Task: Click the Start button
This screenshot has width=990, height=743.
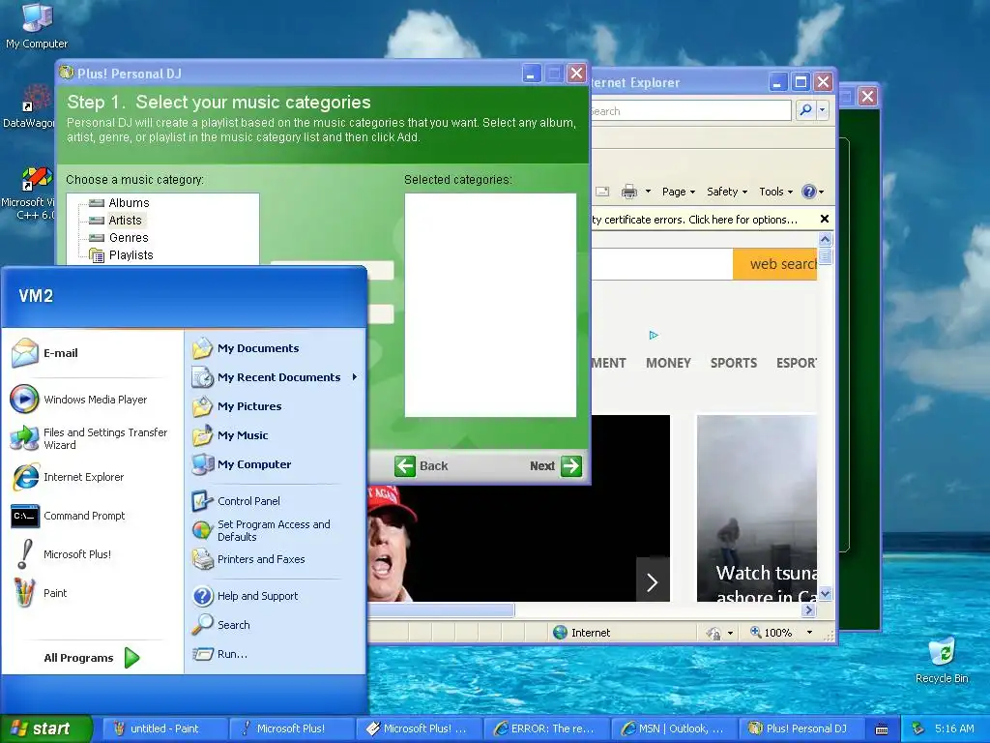Action: [45, 728]
